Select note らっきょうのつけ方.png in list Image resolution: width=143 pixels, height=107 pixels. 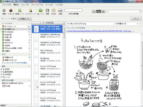point(47,29)
